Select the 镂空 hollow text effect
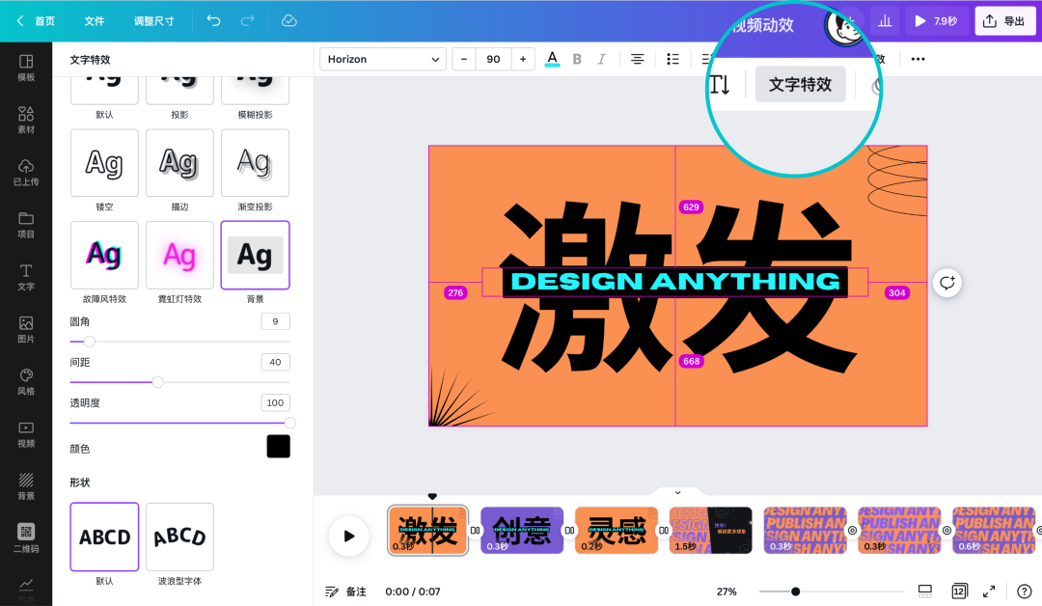The height and width of the screenshot is (606, 1042). (104, 163)
